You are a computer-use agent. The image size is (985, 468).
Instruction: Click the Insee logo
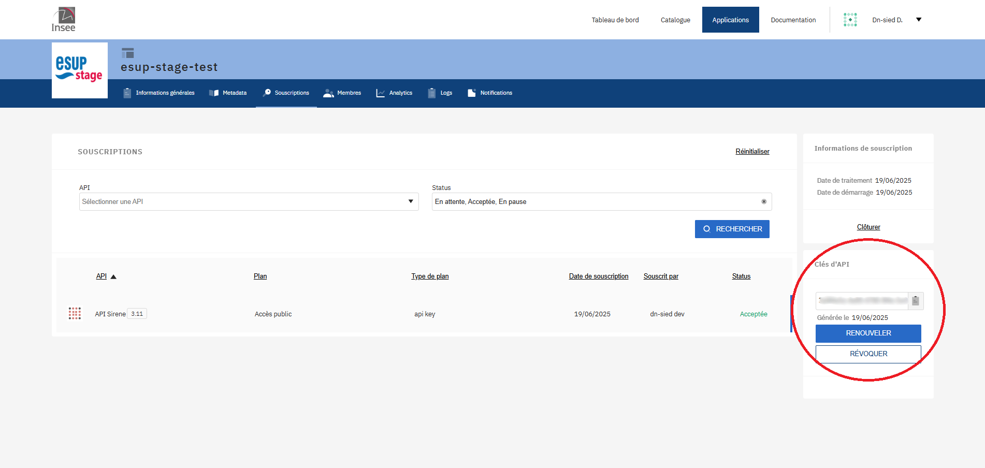[x=64, y=20]
